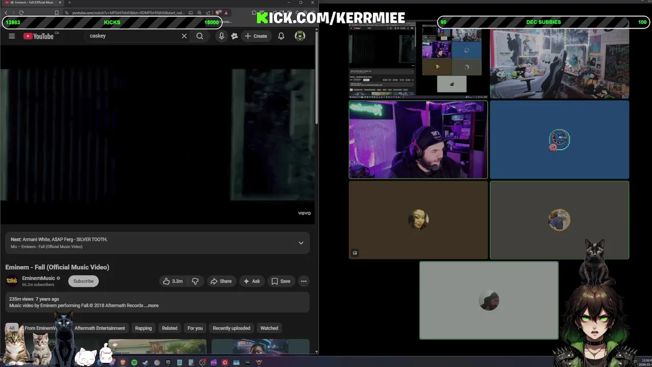Viewport: 652px width, 367px height.
Task: Expand the Next: SILVER TOOTH mix playlist
Action: (x=301, y=243)
